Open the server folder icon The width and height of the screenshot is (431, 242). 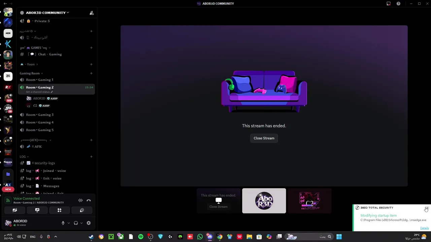[x=8, y=174]
